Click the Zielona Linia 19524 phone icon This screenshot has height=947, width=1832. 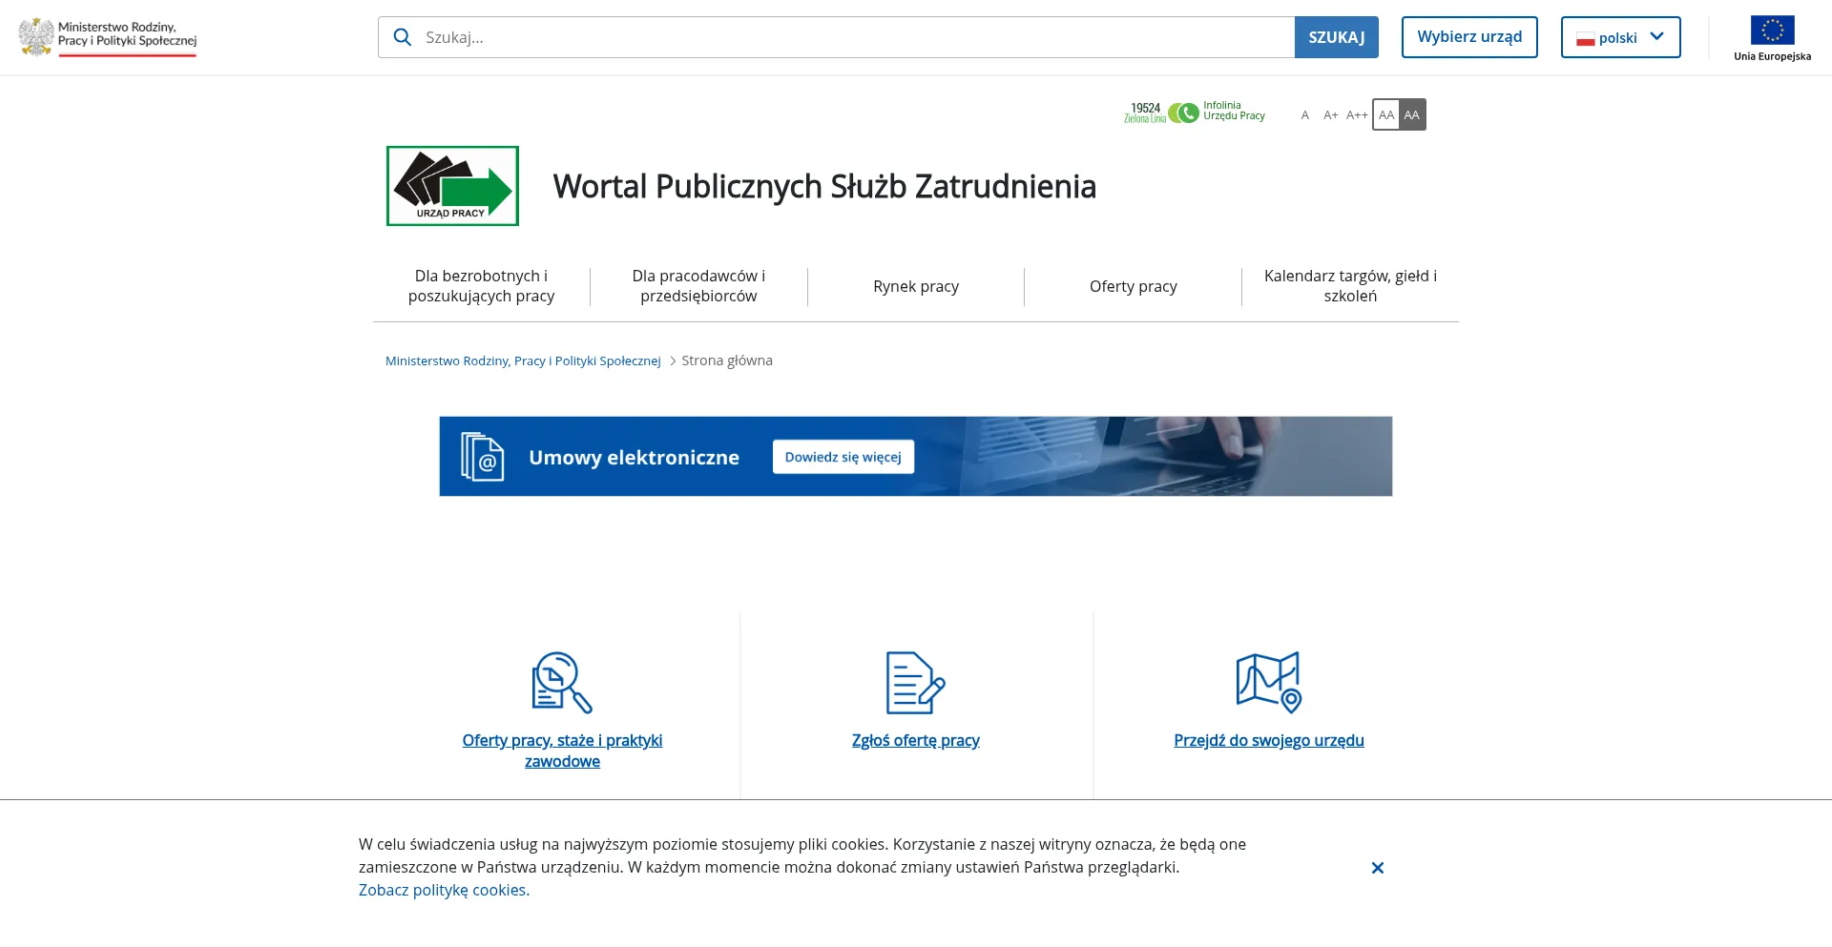pos(1161,113)
